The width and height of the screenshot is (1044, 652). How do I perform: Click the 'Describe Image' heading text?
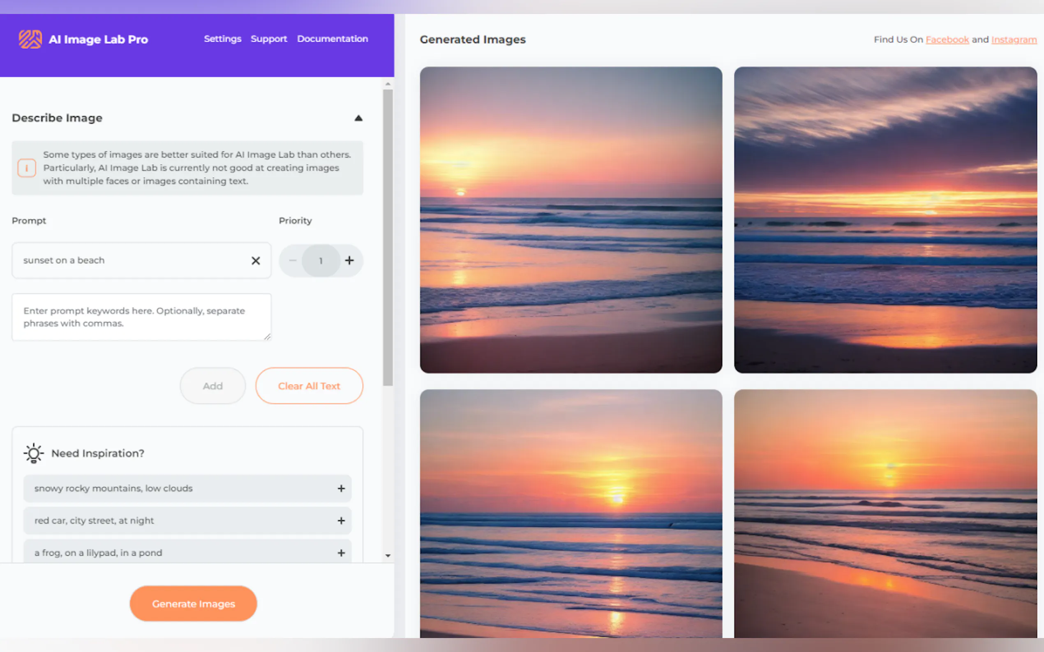pyautogui.click(x=57, y=118)
